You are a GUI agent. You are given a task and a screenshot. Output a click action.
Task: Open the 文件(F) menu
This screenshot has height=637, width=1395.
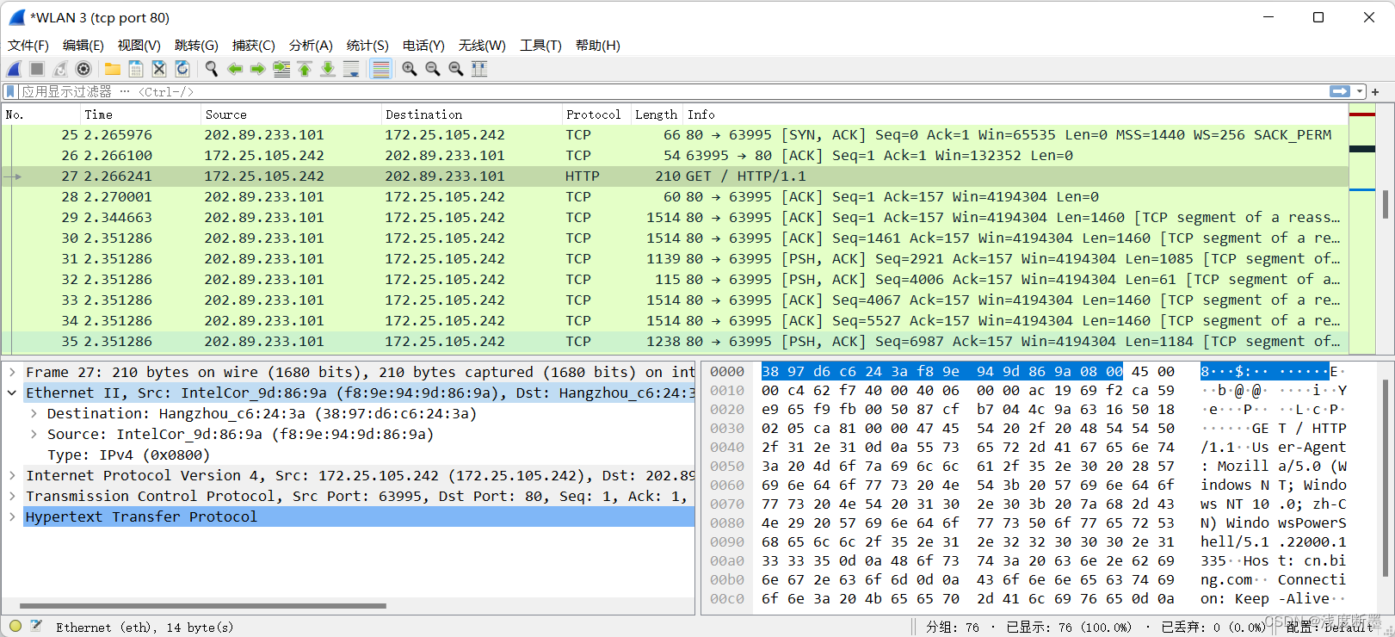pyautogui.click(x=28, y=45)
